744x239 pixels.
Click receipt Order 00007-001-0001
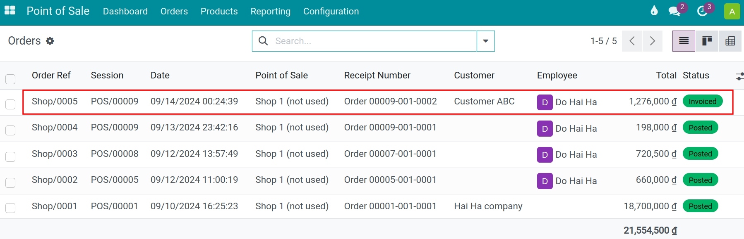(x=390, y=154)
